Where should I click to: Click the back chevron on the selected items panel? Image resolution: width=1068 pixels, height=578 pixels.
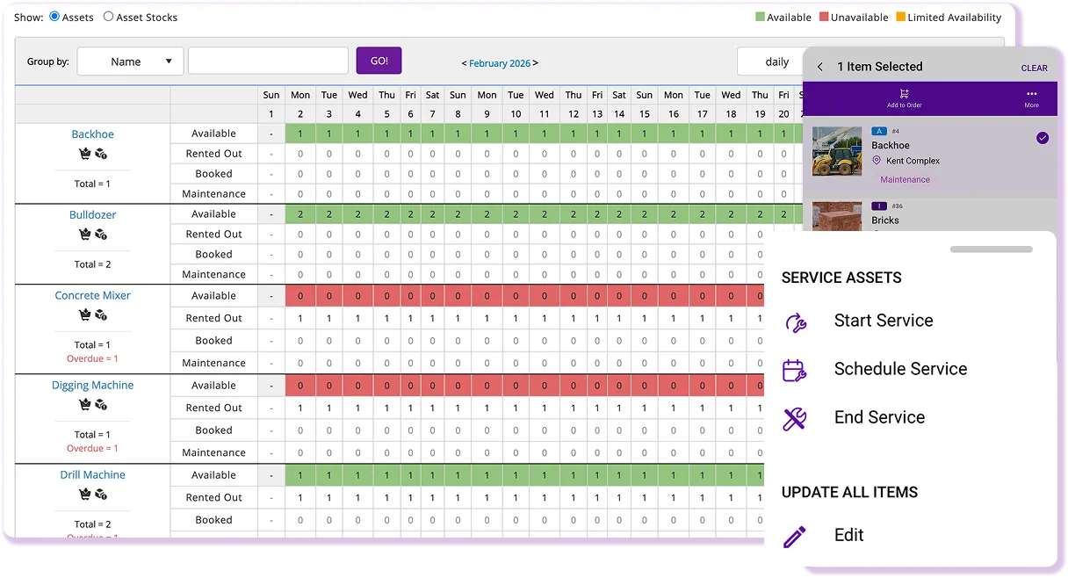(x=819, y=66)
